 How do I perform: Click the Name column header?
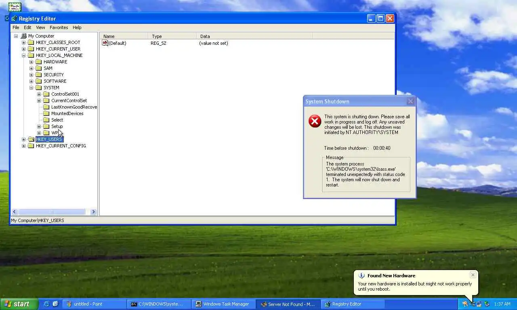click(x=124, y=36)
